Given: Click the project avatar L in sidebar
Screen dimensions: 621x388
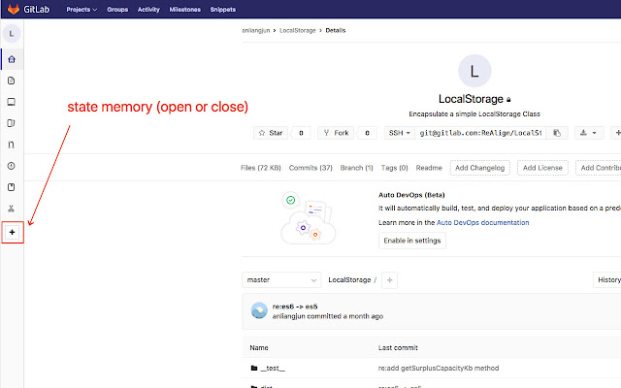Looking at the screenshot, I should coord(12,34).
